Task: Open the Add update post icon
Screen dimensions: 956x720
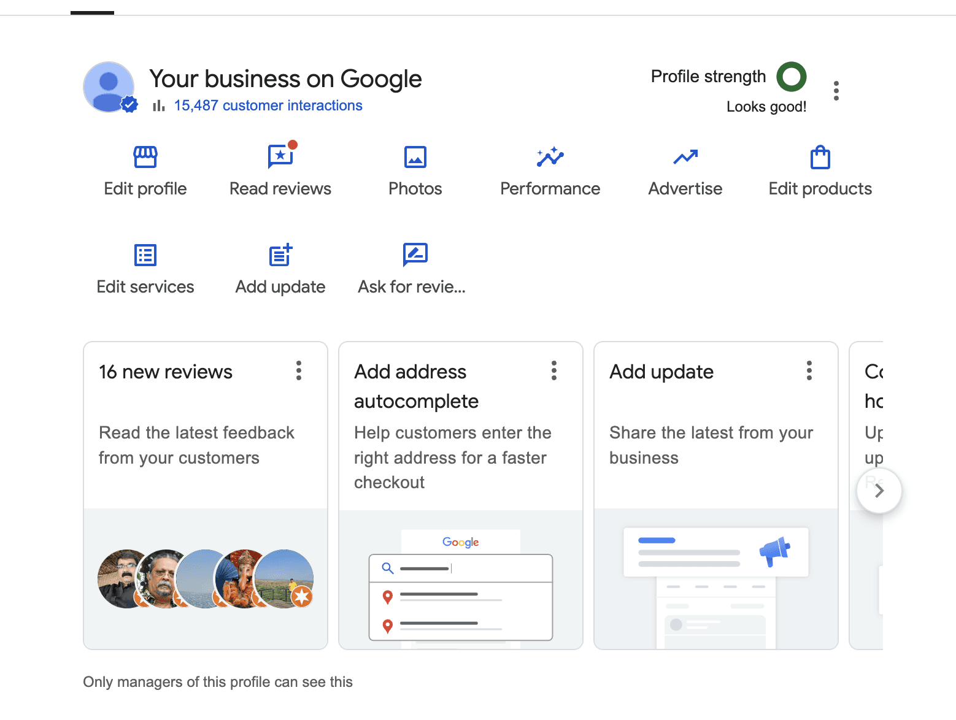Action: point(280,255)
